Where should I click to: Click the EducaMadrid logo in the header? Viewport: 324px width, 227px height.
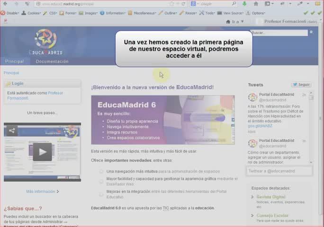[45, 42]
